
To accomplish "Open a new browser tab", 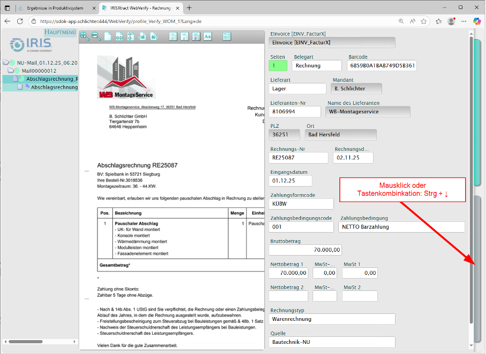I will 189,8.
